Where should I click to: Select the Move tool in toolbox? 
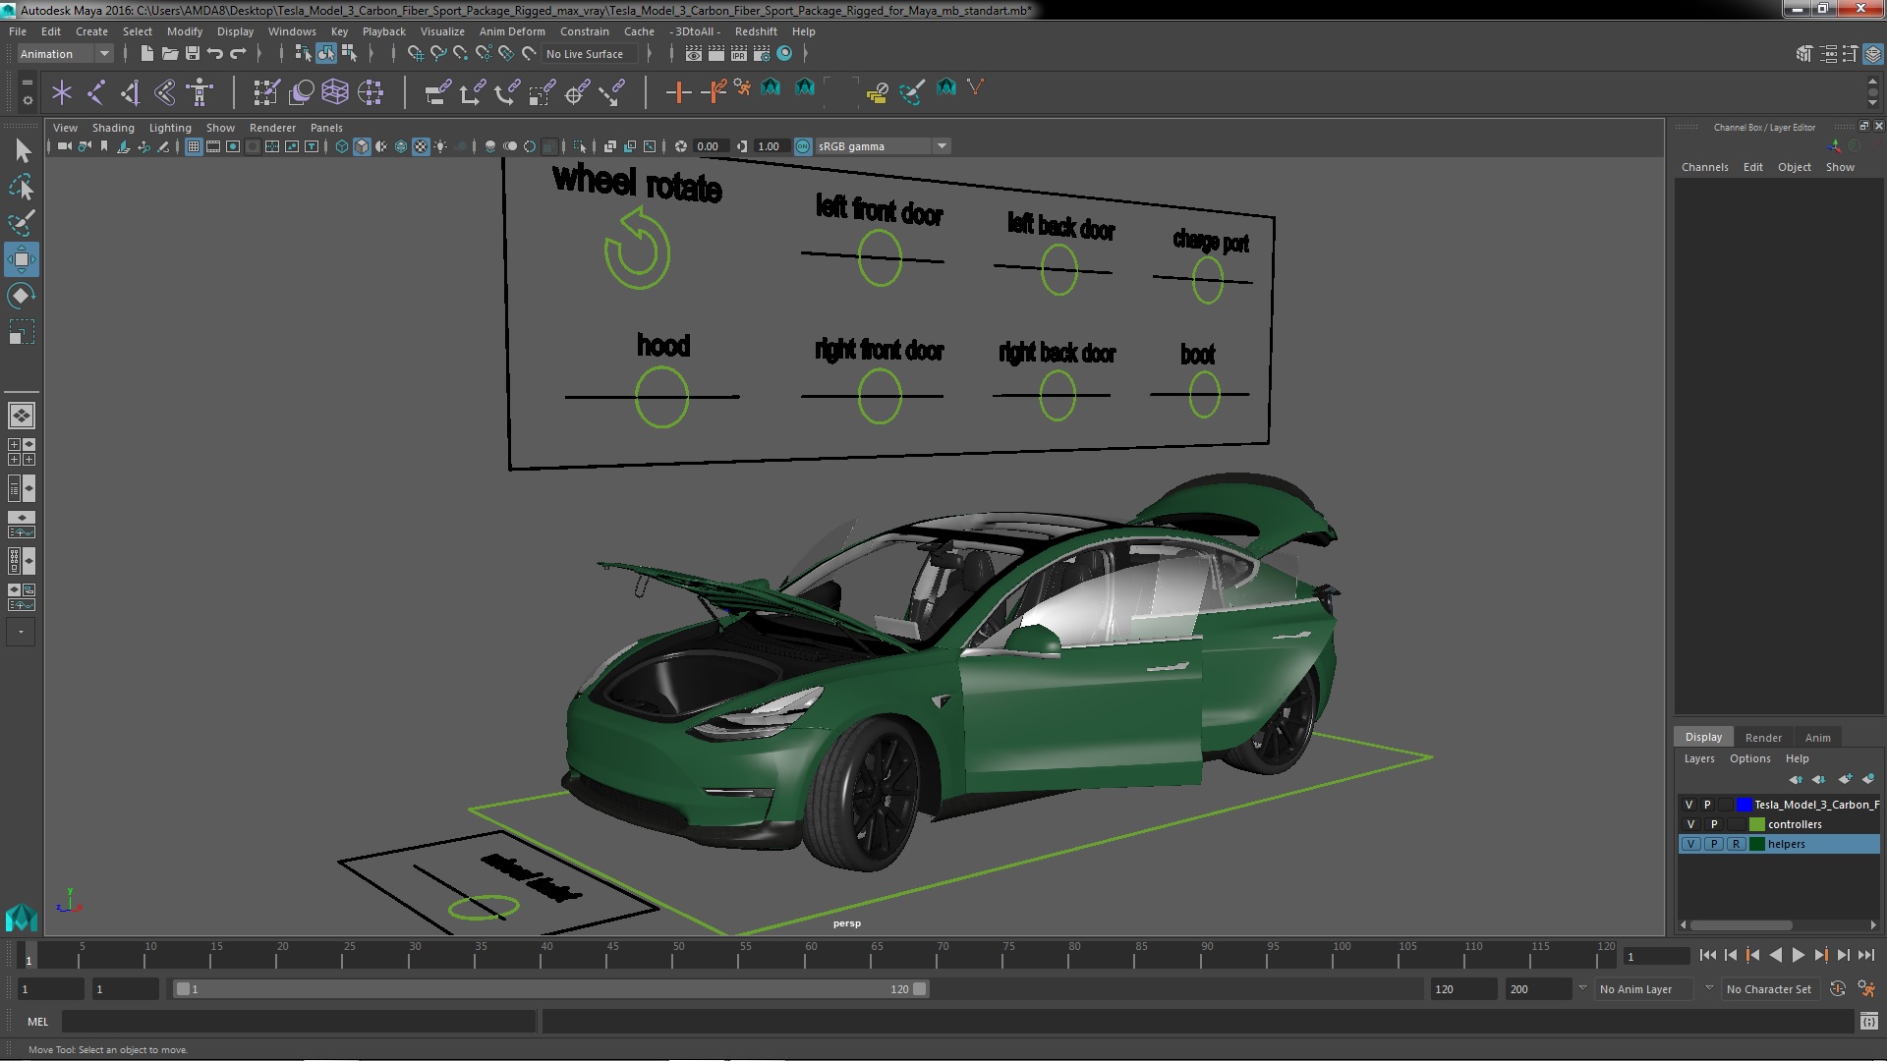[22, 259]
